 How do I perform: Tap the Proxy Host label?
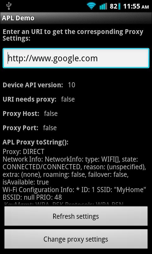[21, 114]
